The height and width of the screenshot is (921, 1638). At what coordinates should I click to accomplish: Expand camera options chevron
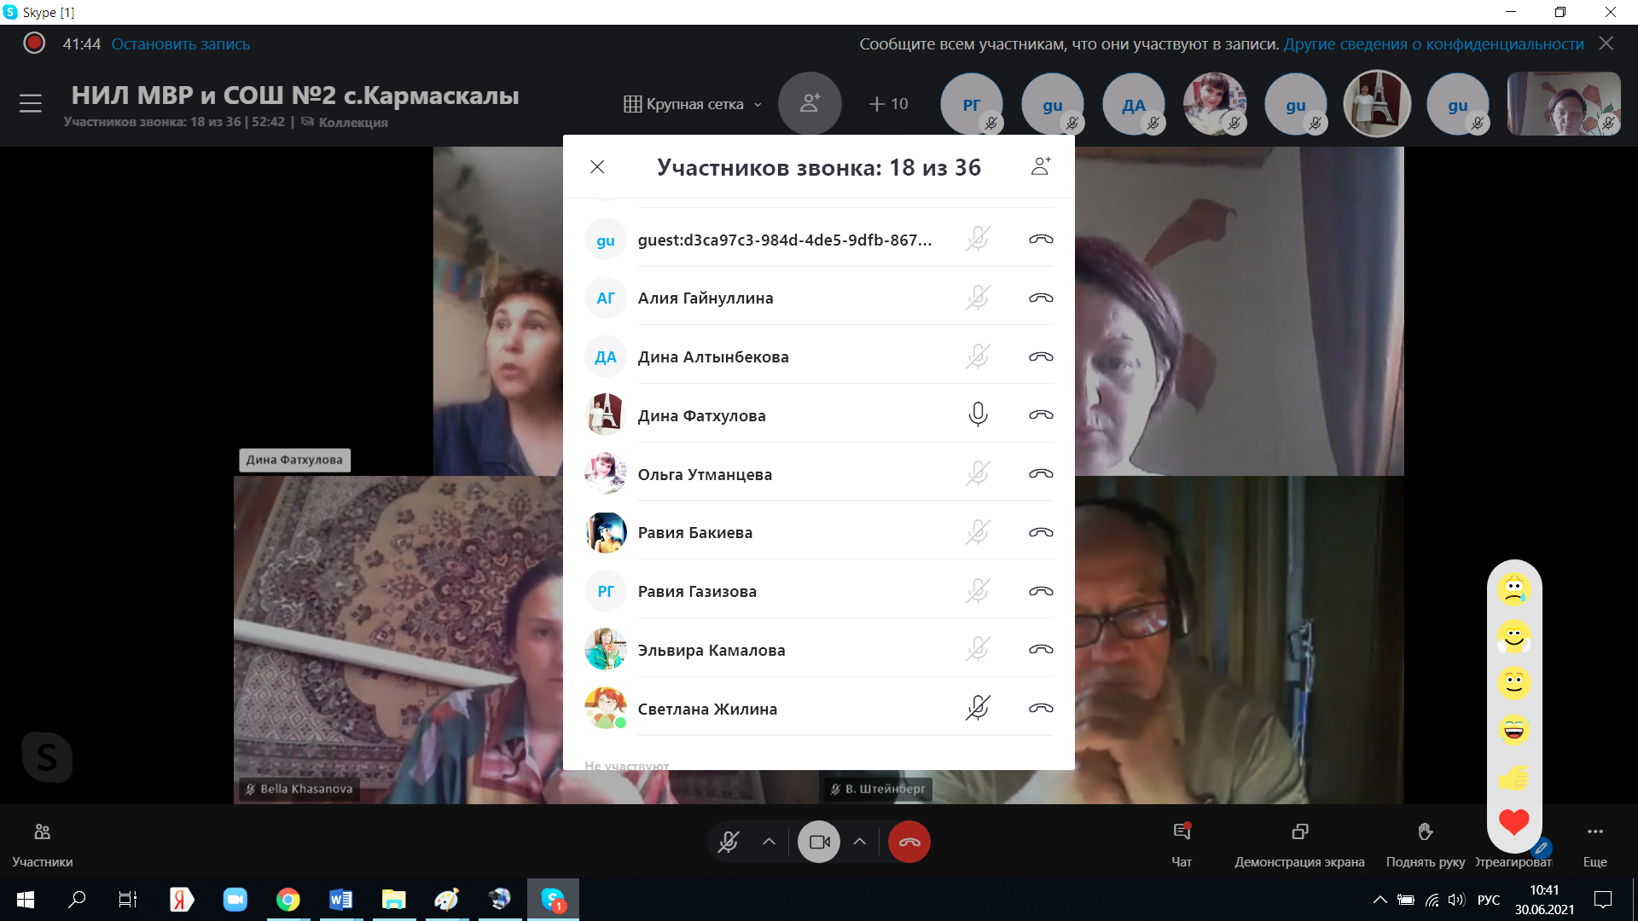[x=860, y=842]
